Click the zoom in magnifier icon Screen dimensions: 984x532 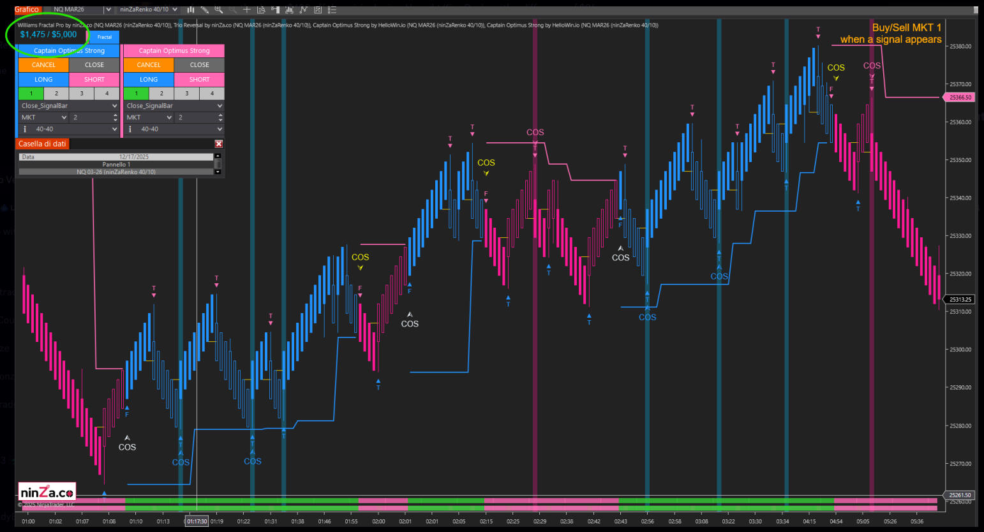click(x=219, y=10)
